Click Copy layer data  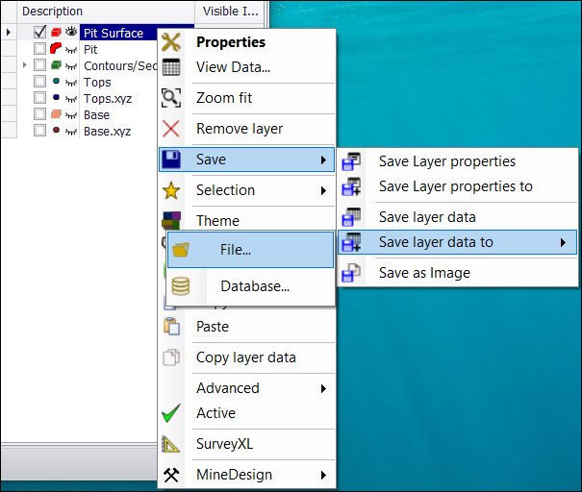245,357
